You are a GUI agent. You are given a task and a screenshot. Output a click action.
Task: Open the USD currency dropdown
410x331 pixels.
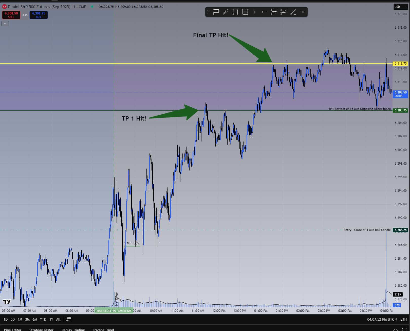coord(401,7)
